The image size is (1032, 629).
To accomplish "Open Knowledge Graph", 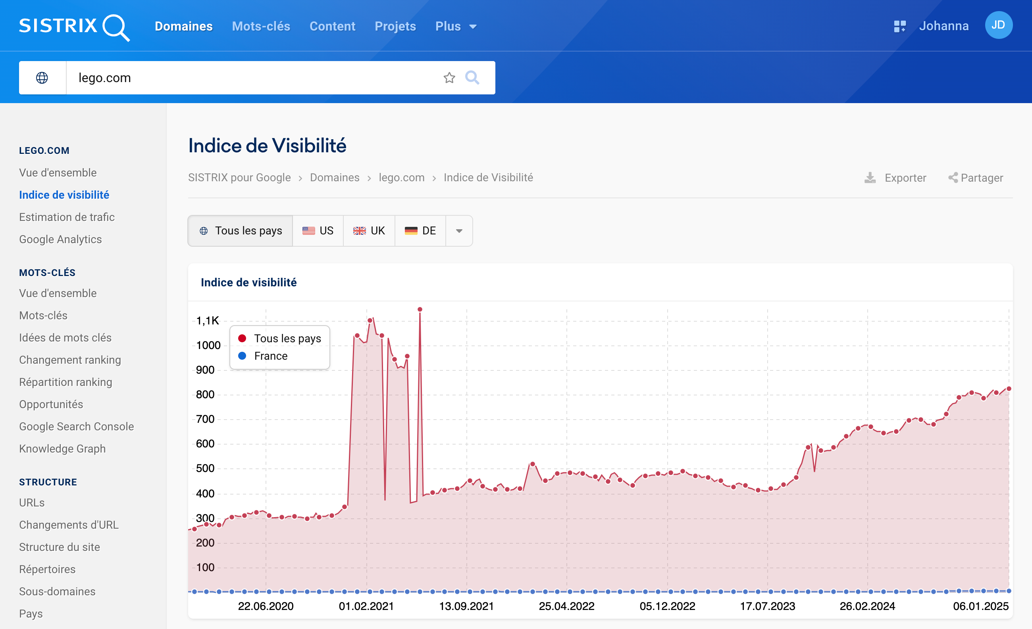I will point(62,449).
